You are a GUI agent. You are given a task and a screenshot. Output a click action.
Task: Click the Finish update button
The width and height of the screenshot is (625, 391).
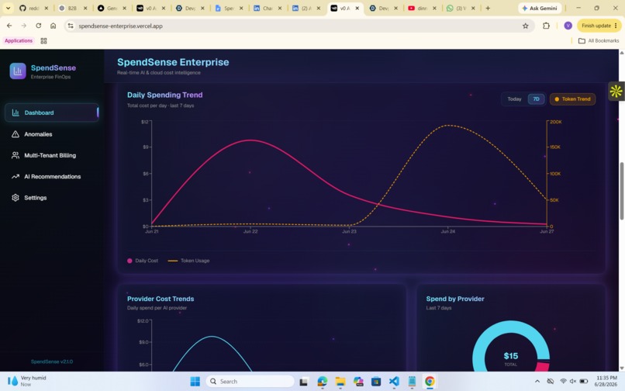(x=599, y=26)
